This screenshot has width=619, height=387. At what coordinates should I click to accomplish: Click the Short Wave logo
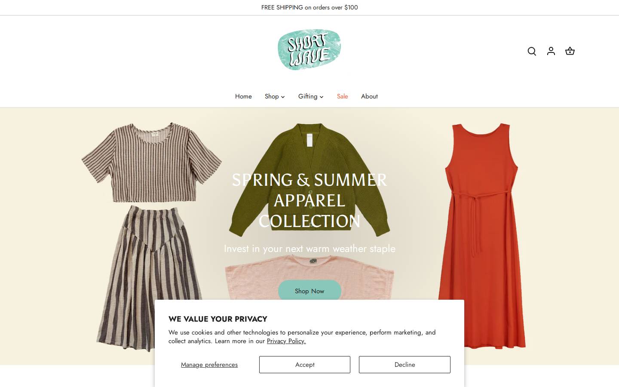pos(309,50)
